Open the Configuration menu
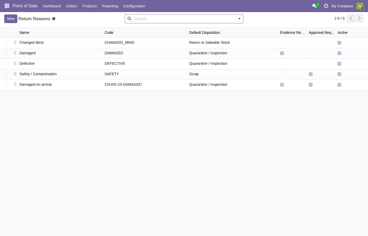This screenshot has width=368, height=236. [134, 6]
